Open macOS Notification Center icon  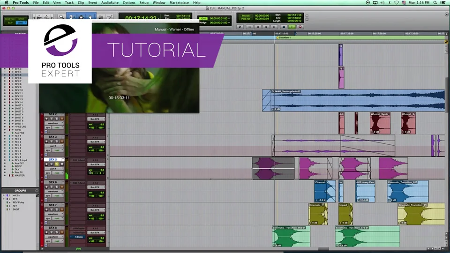(443, 3)
